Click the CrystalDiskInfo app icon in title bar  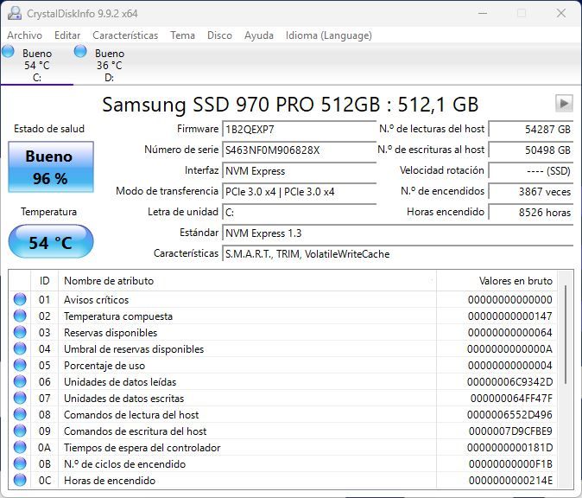15,13
